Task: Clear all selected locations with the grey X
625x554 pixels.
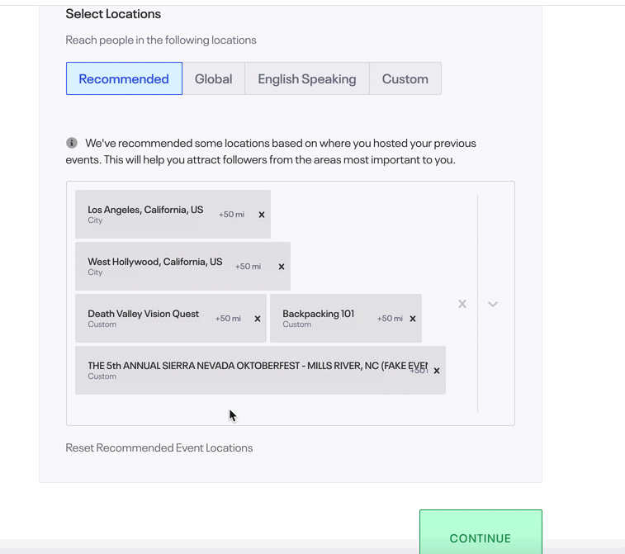Action: pyautogui.click(x=462, y=304)
